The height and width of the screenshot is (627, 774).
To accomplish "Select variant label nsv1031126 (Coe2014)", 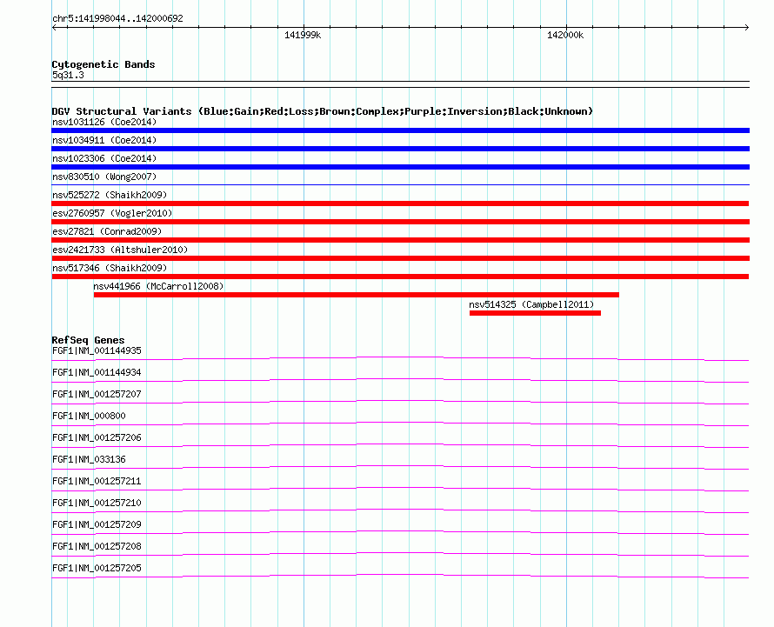I will pyautogui.click(x=104, y=122).
